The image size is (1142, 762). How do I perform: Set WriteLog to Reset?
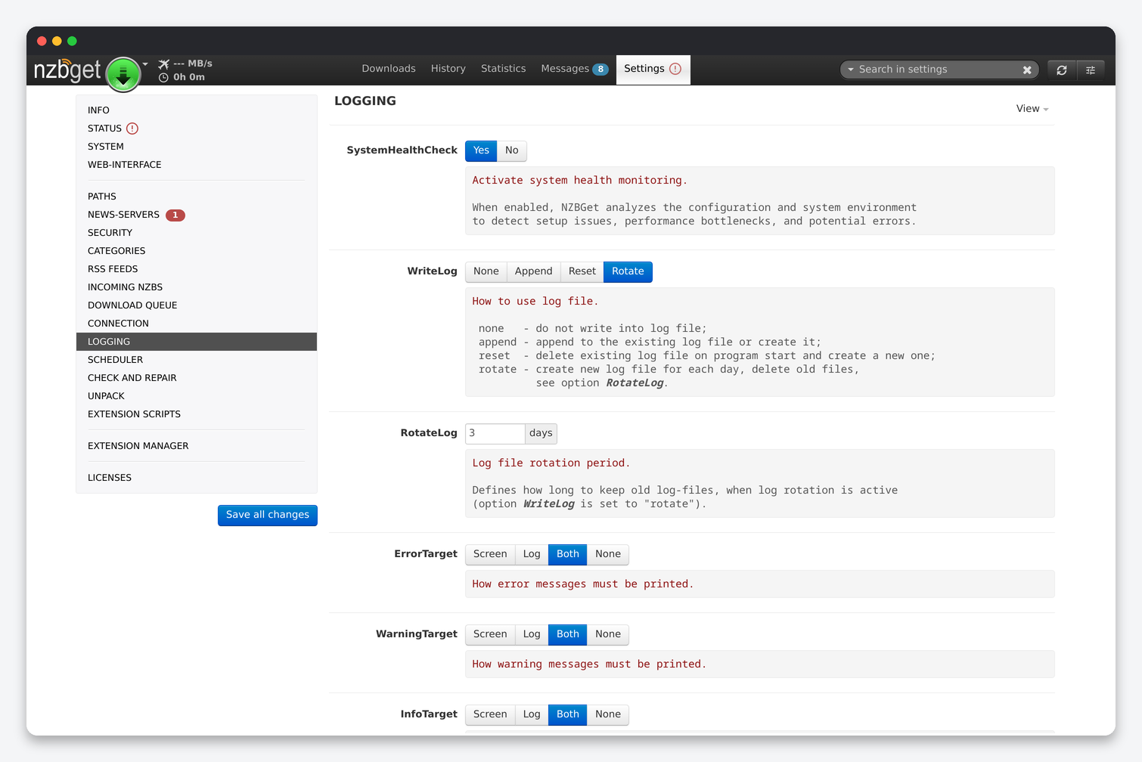point(582,271)
